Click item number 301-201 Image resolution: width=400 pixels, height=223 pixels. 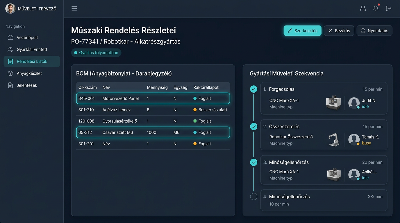point(86,144)
